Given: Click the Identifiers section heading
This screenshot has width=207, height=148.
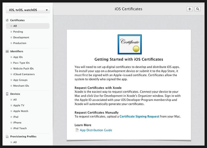Looking at the screenshot, I should click(17, 51).
